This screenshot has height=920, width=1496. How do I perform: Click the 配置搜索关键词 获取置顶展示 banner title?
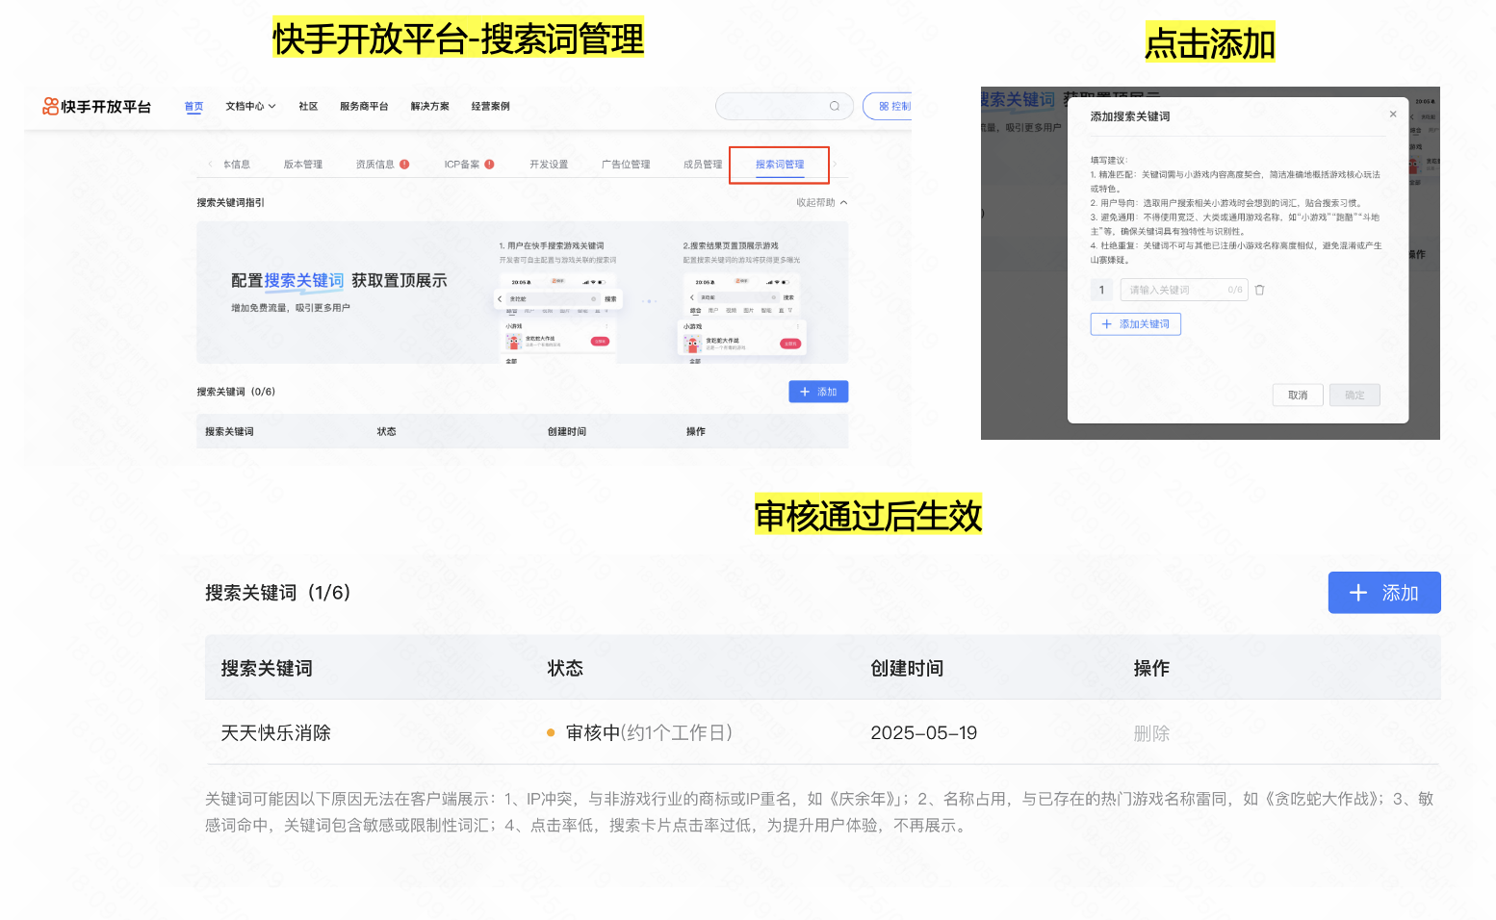click(339, 280)
